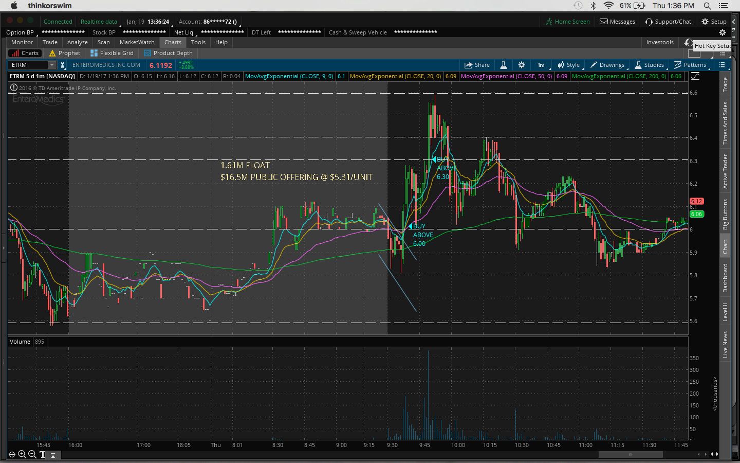Go to the Monitor main tab

pyautogui.click(x=22, y=42)
